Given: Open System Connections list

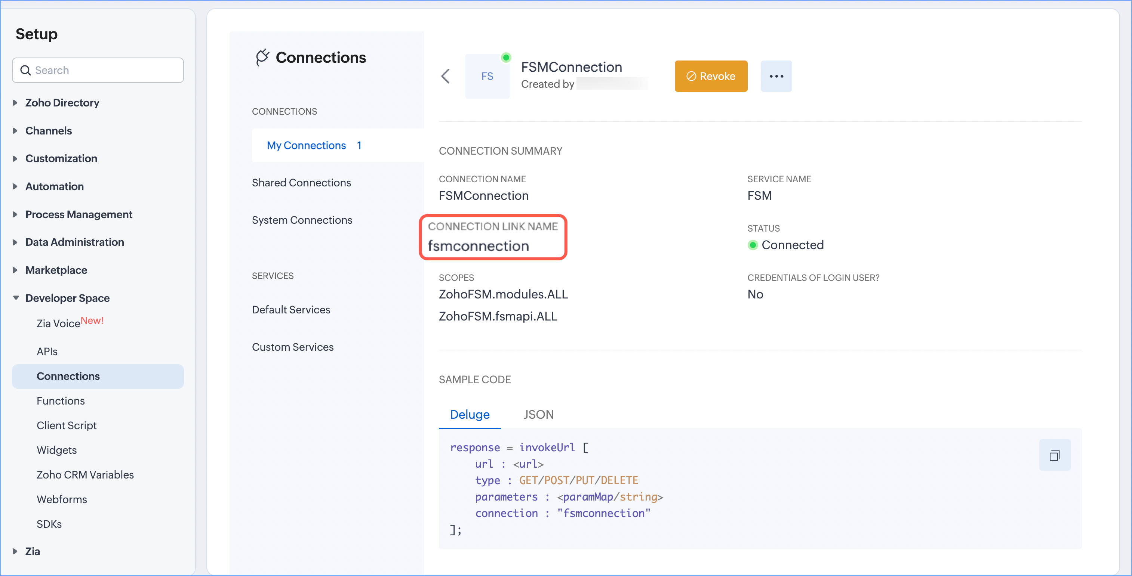Looking at the screenshot, I should [x=302, y=220].
